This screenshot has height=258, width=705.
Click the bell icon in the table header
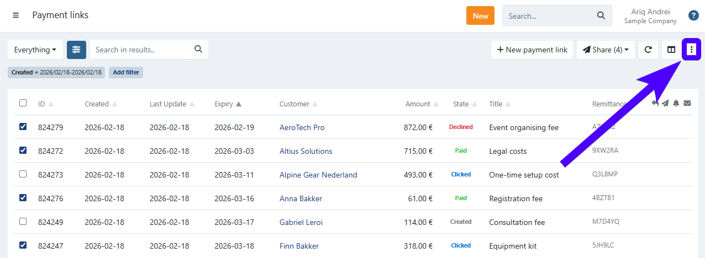tap(676, 103)
